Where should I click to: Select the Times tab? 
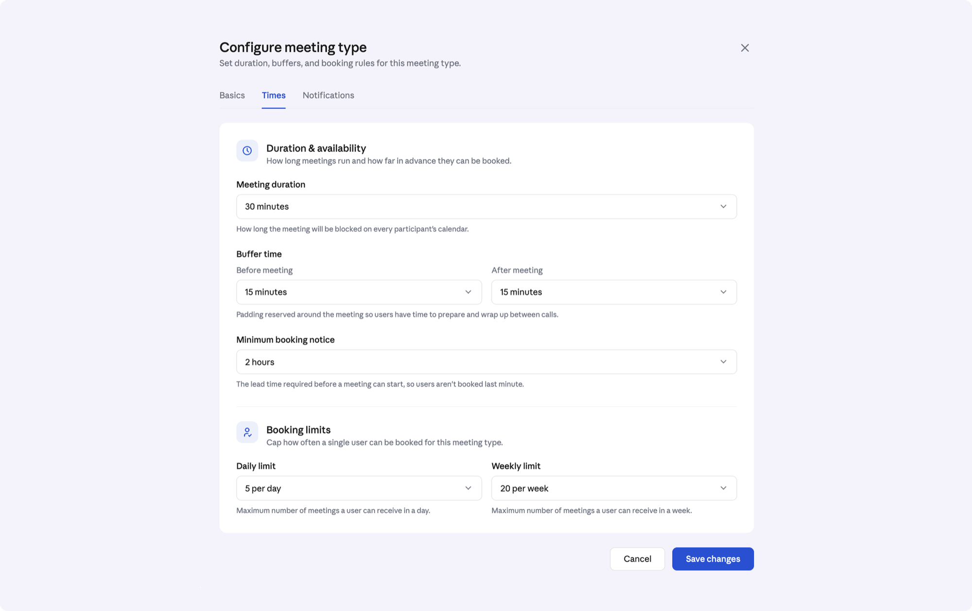point(274,95)
